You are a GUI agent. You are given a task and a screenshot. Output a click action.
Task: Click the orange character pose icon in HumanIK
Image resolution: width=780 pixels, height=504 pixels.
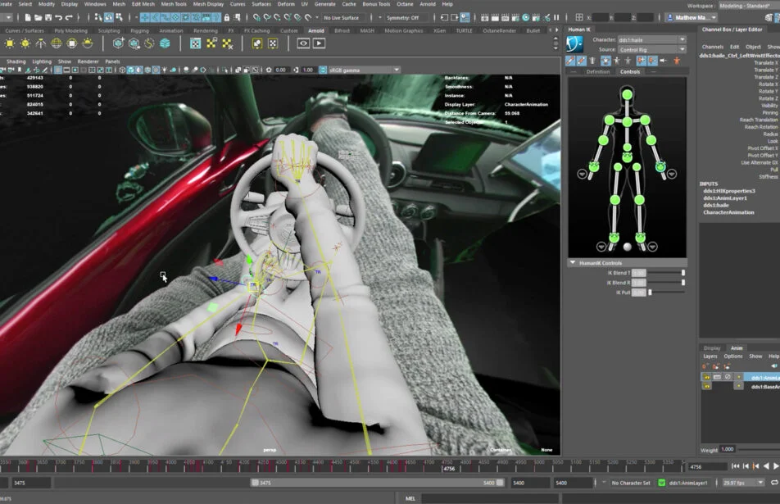(677, 61)
